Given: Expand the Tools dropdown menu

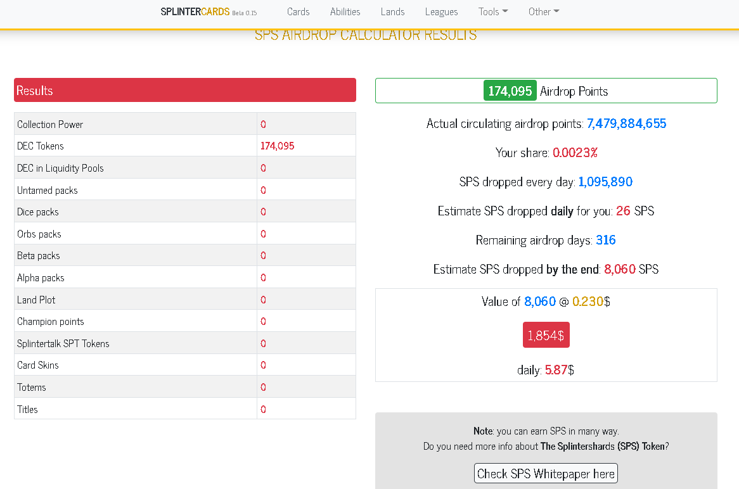Looking at the screenshot, I should [493, 12].
